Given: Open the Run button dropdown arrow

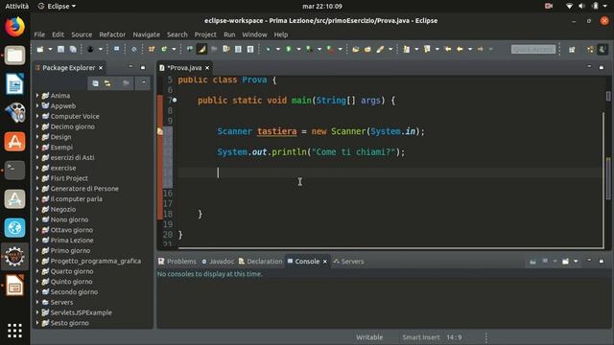Looking at the screenshot, I should point(298,49).
